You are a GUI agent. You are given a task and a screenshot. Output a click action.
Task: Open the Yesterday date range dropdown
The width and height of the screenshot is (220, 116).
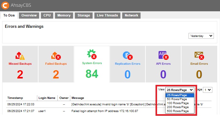click(x=201, y=36)
